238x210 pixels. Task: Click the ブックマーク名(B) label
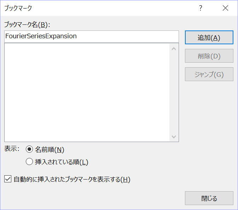tap(27, 25)
